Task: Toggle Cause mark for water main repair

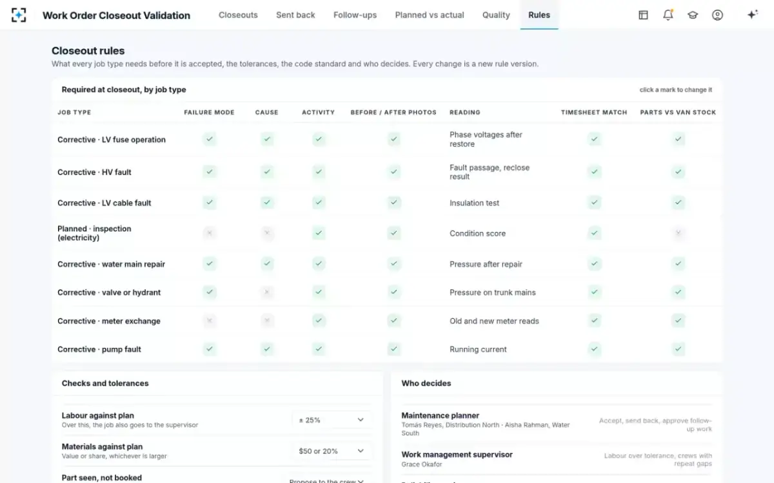Action: click(267, 264)
